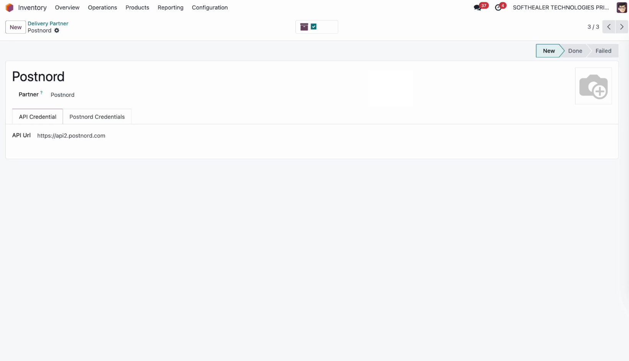This screenshot has height=361, width=629.
Task: Open the activities clock icon with 4 badge
Action: 498,8
